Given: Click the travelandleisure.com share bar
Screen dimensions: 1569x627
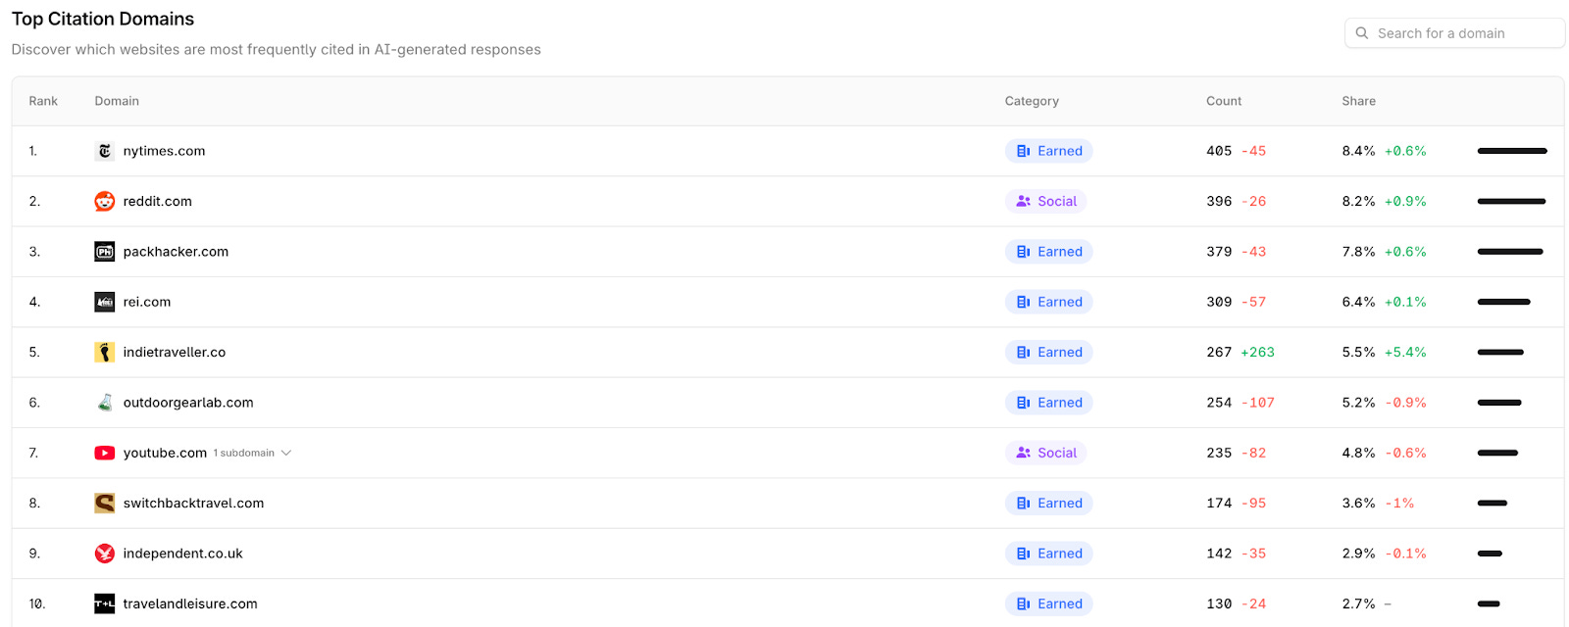Looking at the screenshot, I should [x=1489, y=603].
